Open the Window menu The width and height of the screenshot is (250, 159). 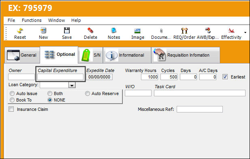(x=56, y=20)
